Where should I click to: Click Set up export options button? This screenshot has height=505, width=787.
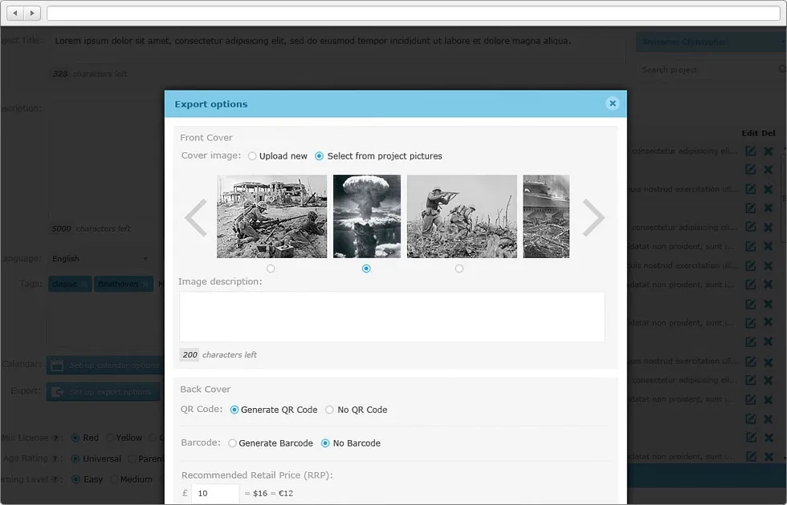click(104, 392)
